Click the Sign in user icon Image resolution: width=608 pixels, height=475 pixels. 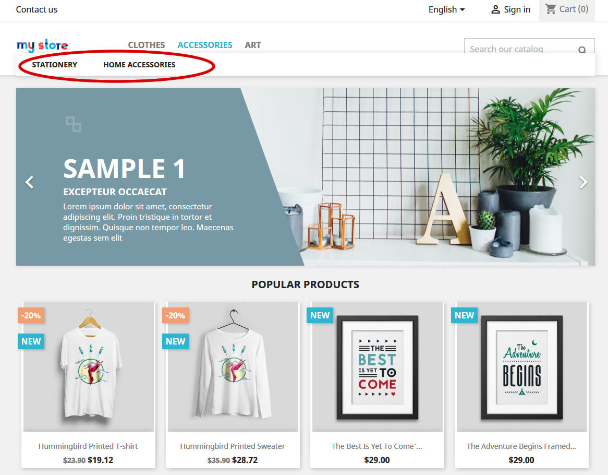[x=495, y=10]
